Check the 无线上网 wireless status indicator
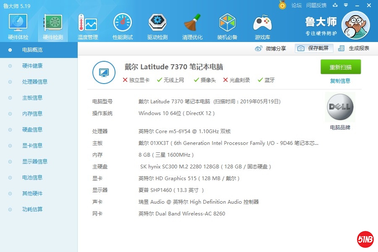This screenshot has height=252, width=378. [x=170, y=79]
